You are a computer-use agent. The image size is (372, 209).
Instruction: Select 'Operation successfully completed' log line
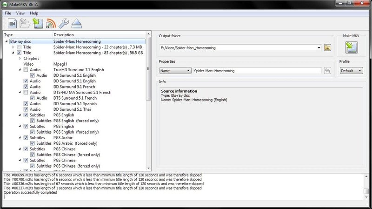(x=30, y=192)
